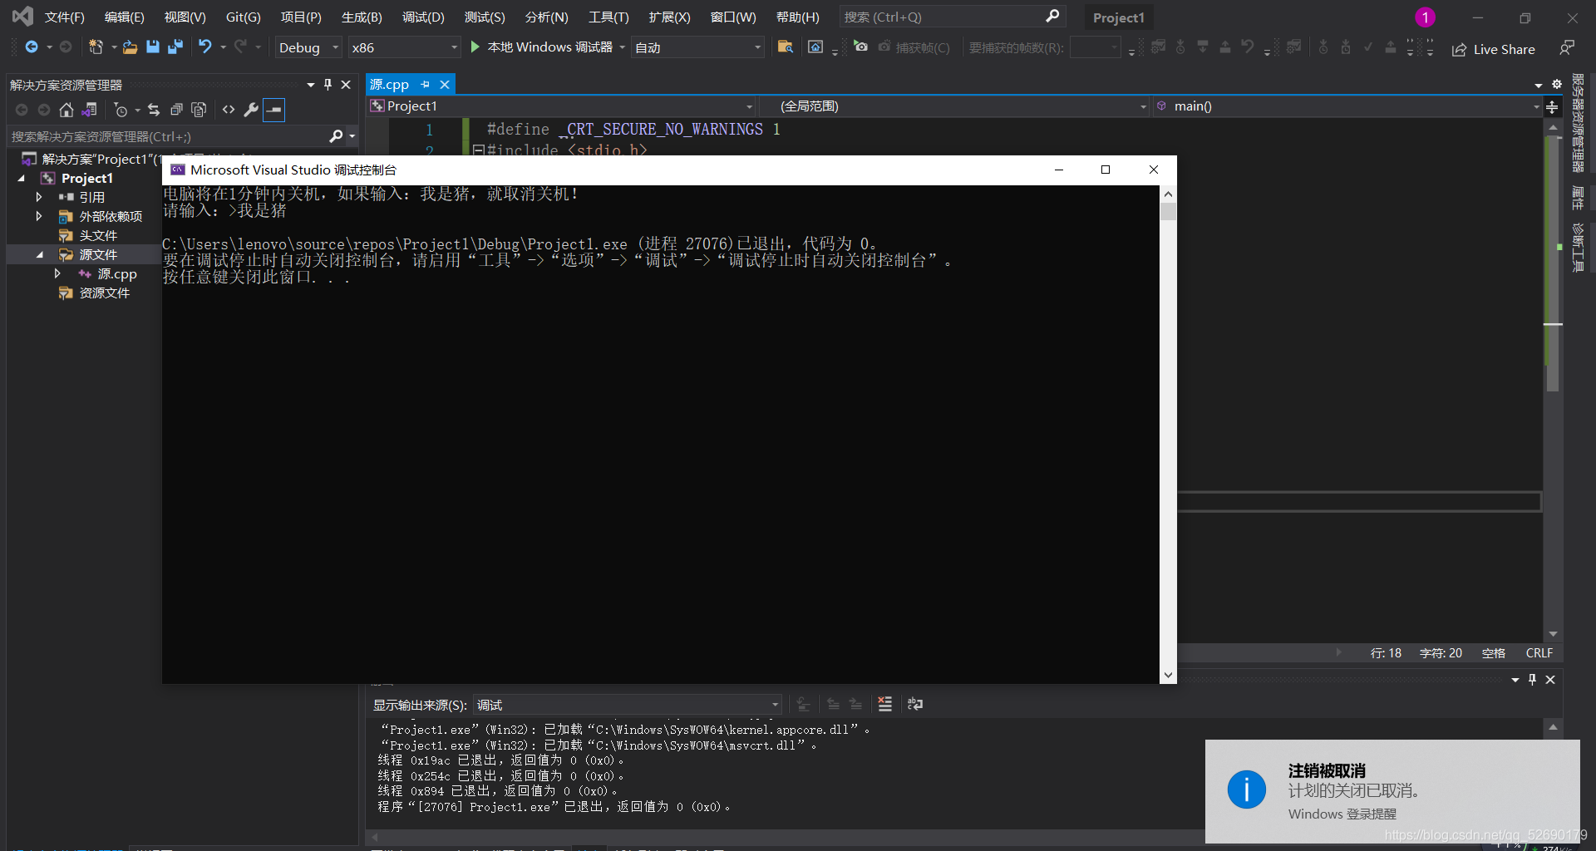
Task: Open the 自动 debug type dropdown
Action: 697,47
